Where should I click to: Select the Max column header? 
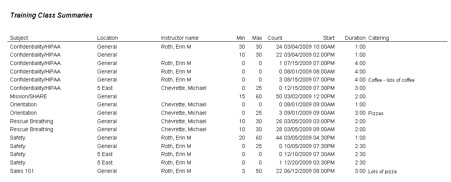pyautogui.click(x=257, y=38)
